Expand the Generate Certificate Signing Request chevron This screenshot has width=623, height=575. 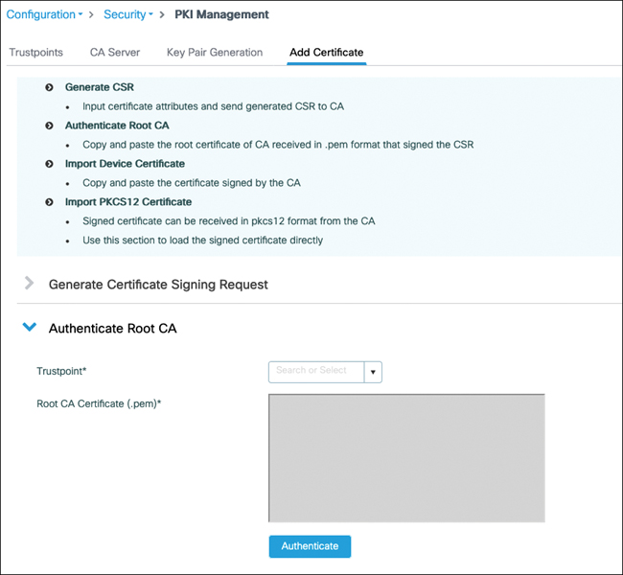click(29, 284)
